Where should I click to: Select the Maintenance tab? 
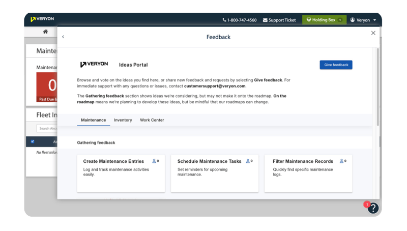pyautogui.click(x=94, y=120)
